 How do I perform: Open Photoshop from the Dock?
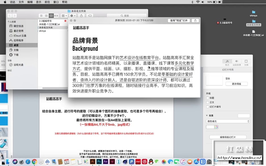pos(99,161)
